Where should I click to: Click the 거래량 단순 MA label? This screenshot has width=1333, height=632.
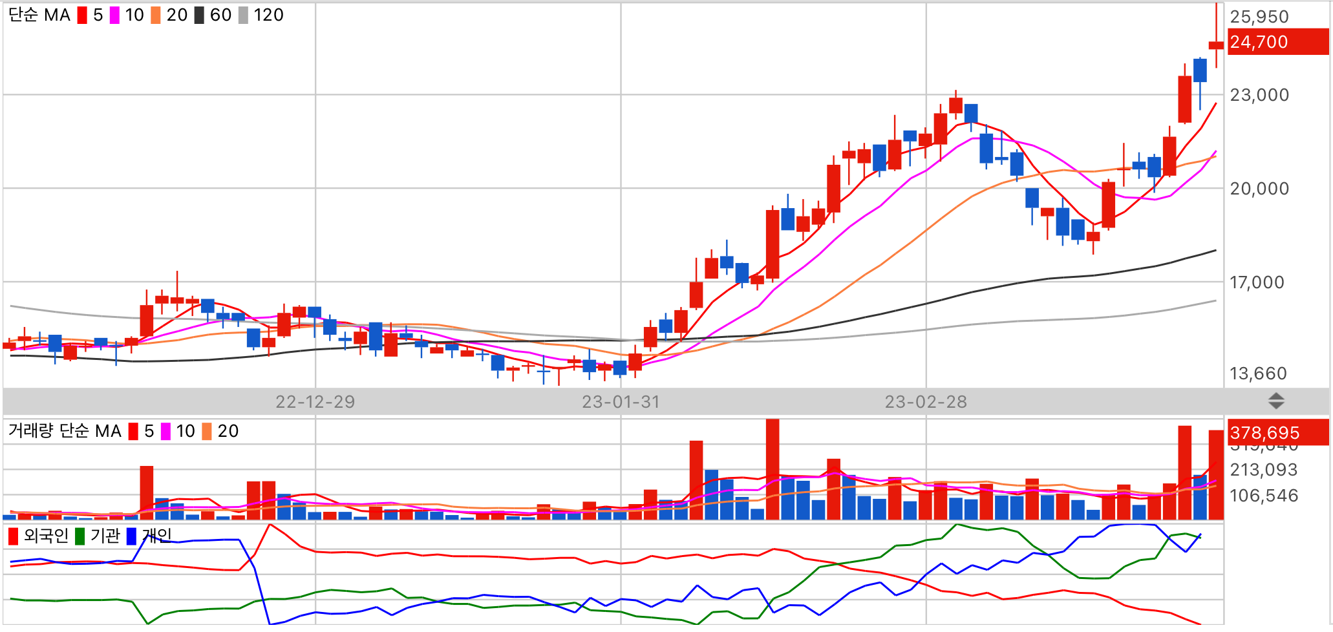65,431
